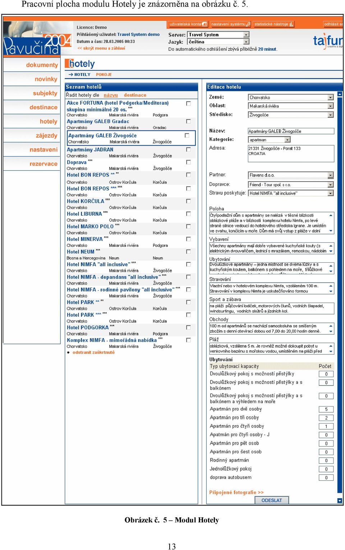Open Připojené fotografie link
The width and height of the screenshot is (345, 550).
(x=236, y=492)
